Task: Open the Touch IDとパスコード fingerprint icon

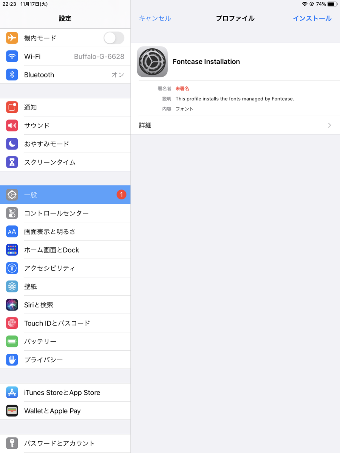Action: point(12,323)
